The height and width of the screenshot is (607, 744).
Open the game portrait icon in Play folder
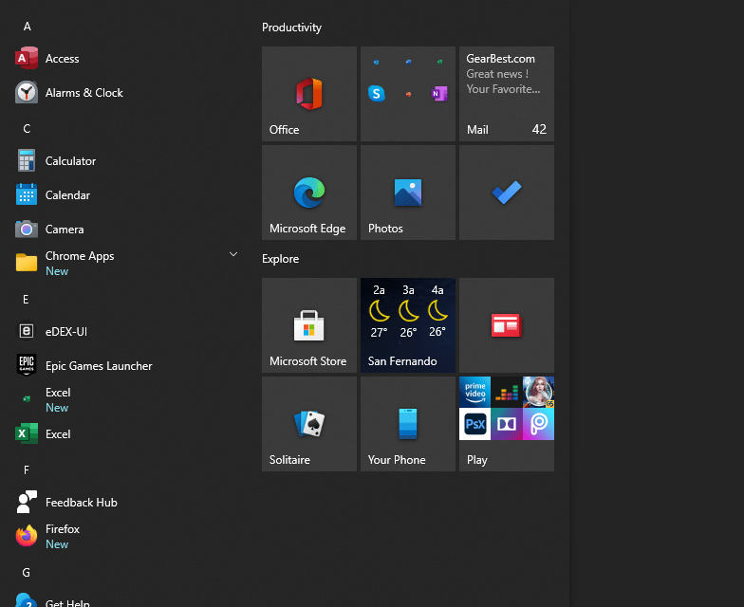point(539,393)
